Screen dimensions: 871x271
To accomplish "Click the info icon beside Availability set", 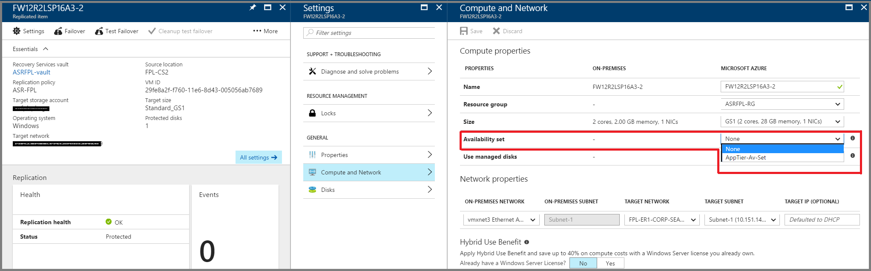I will click(852, 138).
